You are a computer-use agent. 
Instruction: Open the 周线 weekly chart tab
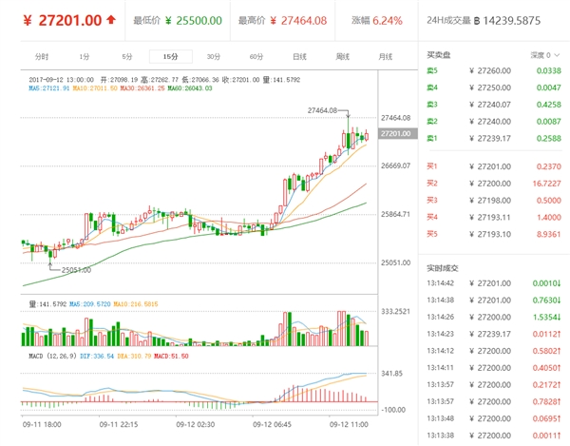pos(342,57)
